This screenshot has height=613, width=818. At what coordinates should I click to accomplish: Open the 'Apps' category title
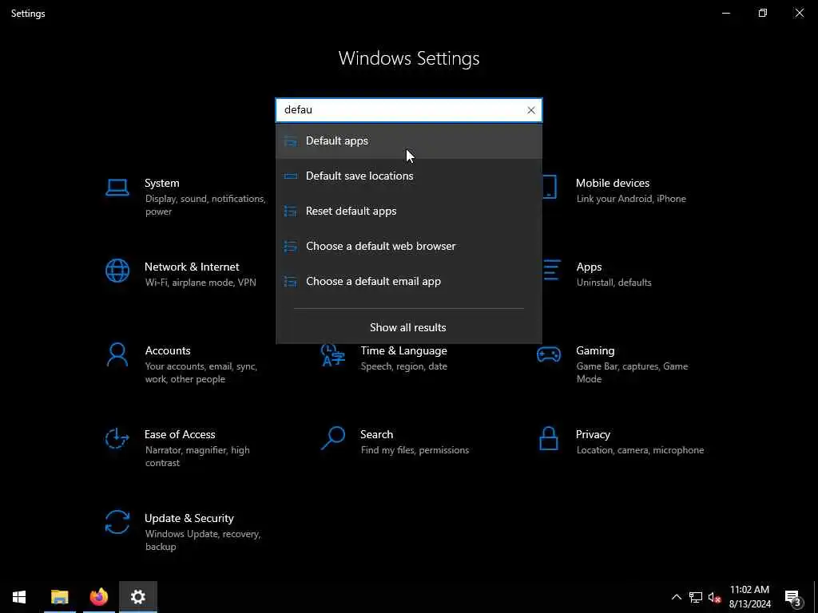coord(589,267)
